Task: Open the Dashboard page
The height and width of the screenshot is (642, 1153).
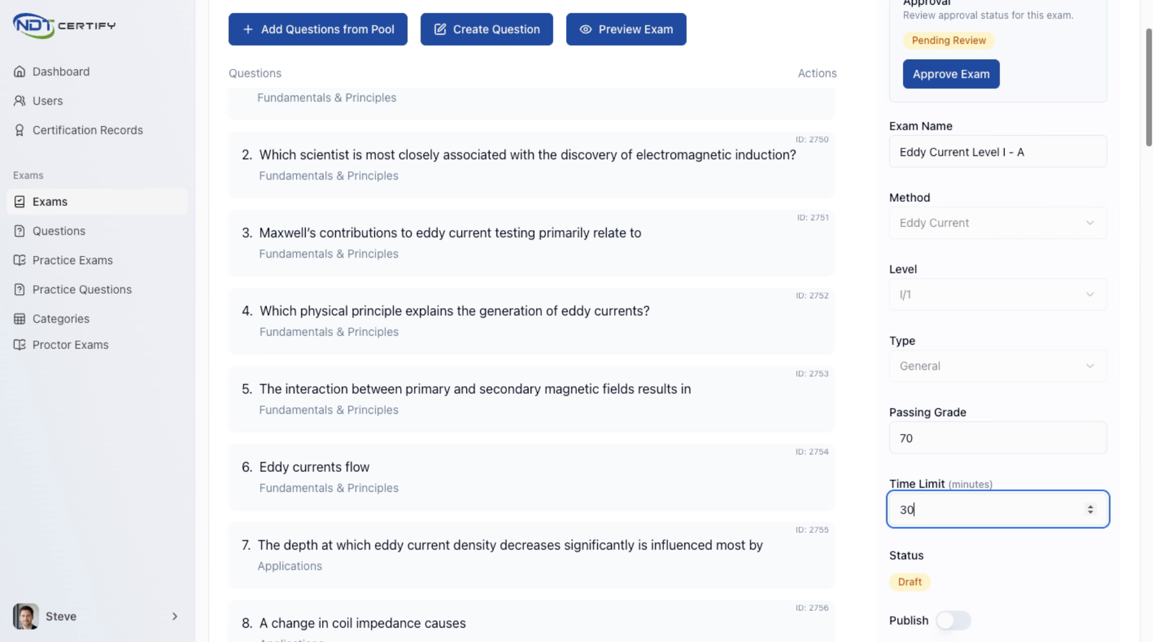Action: coord(97,71)
